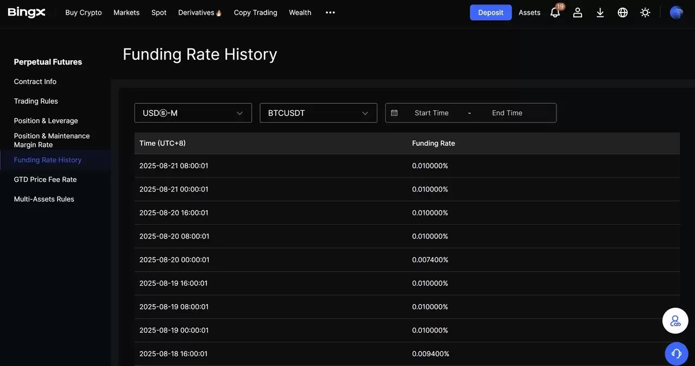Go to GTD Price Fee Rate
695x366 pixels.
pyautogui.click(x=45, y=179)
